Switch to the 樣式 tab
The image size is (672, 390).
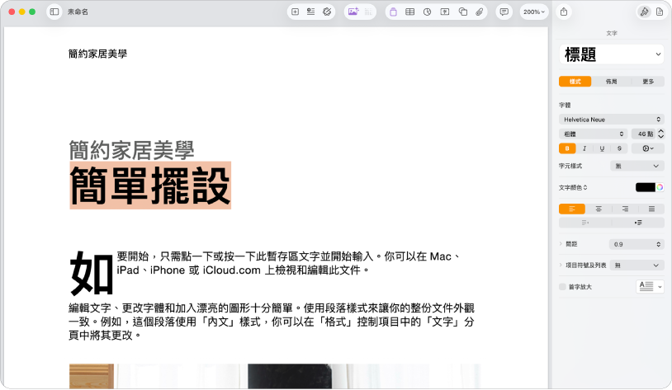click(575, 82)
